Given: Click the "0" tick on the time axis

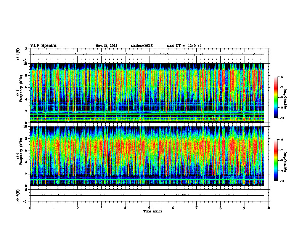Looking at the screenshot, I should (x=30, y=208).
